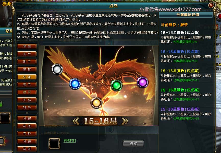Select the 马鞍 mount slot
The height and width of the screenshot is (153, 221).
[27, 118]
